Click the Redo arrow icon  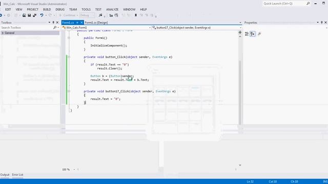pos(50,15)
